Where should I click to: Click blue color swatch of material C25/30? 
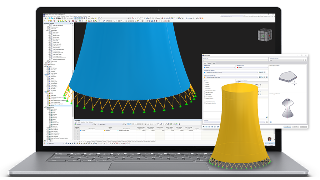pos(81,130)
